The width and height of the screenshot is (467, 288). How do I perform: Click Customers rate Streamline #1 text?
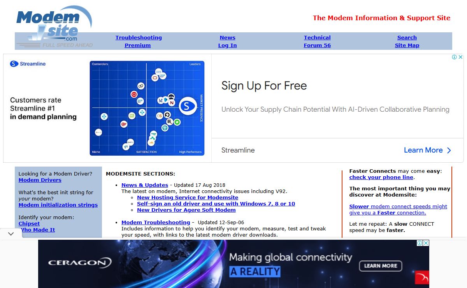pos(43,109)
